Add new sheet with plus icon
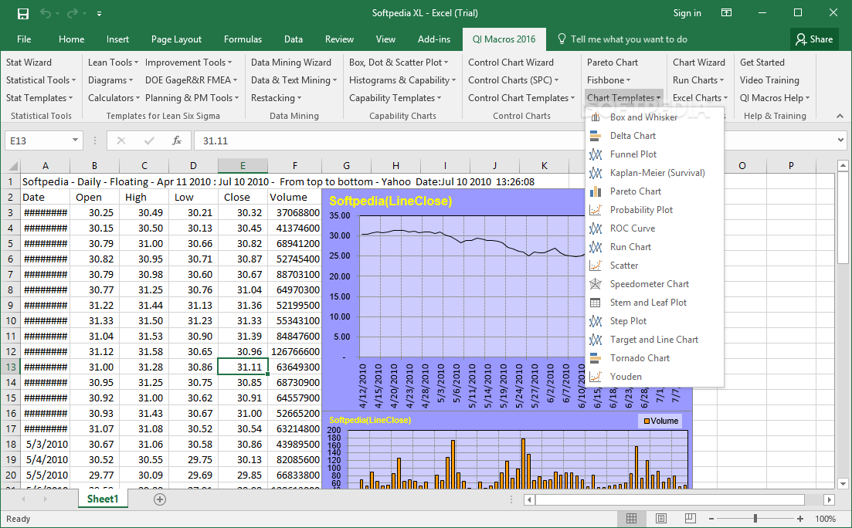Viewport: 852px width, 528px height. (x=160, y=499)
